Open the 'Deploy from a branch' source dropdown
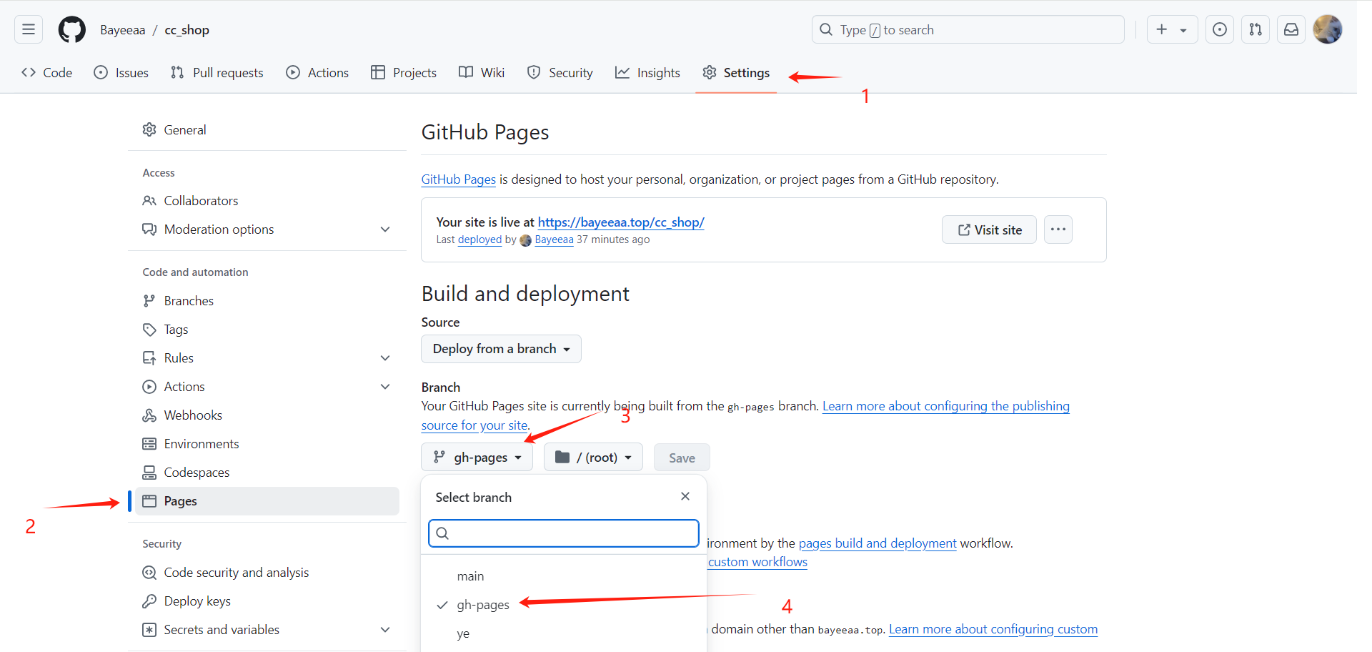Image resolution: width=1372 pixels, height=652 pixels. (500, 349)
